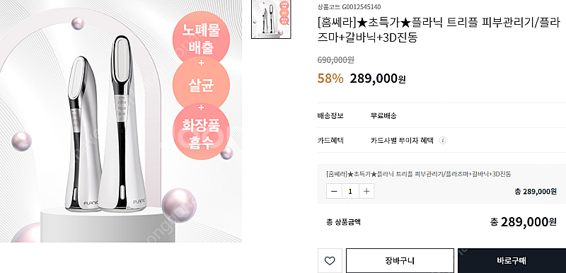Image resolution: width=566 pixels, height=273 pixels.
Task: Add item to cart with 장바구니
Action: pyautogui.click(x=400, y=260)
